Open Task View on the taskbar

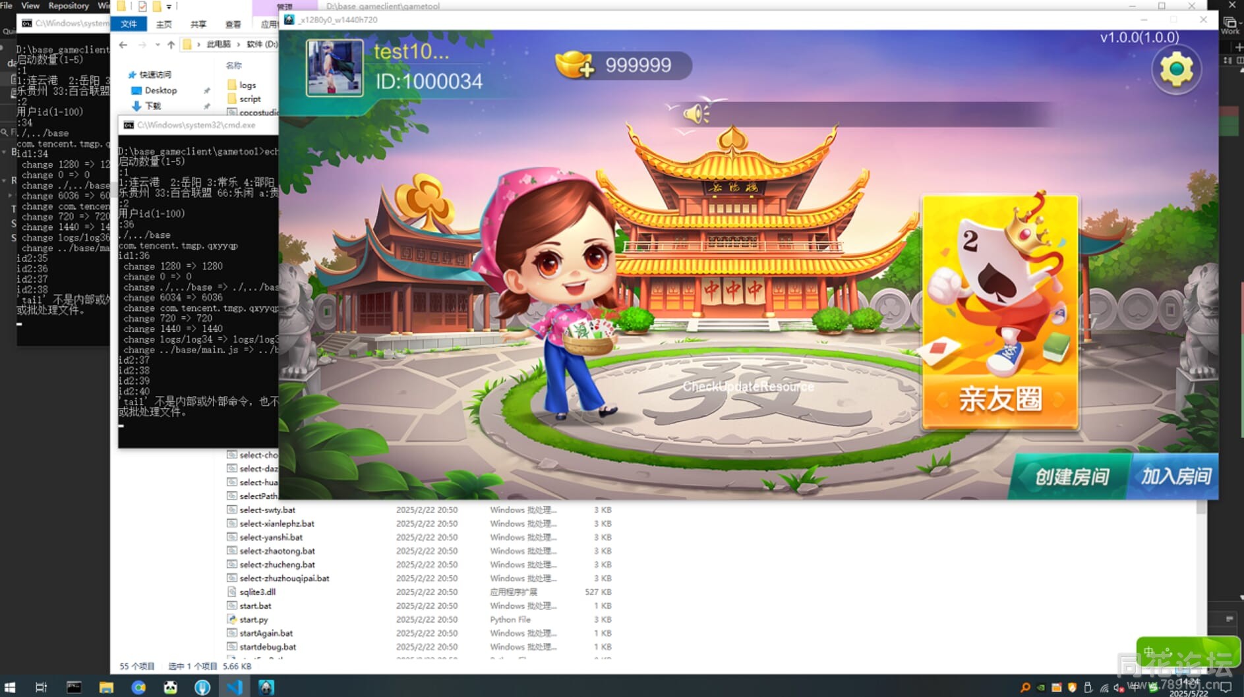(41, 687)
